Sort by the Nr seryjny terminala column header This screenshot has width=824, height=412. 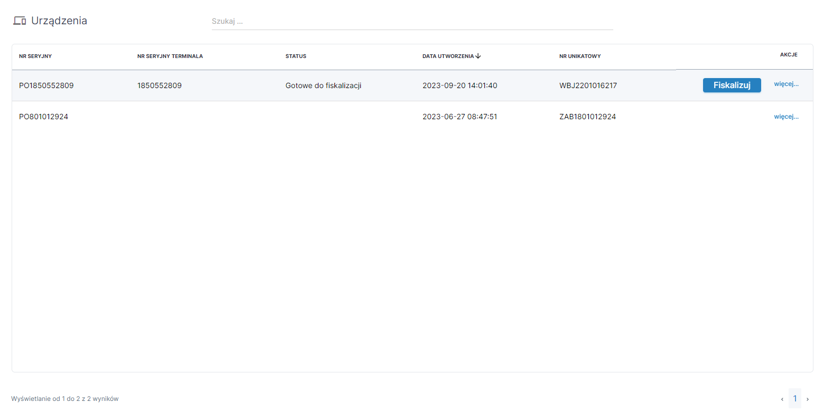(x=170, y=56)
